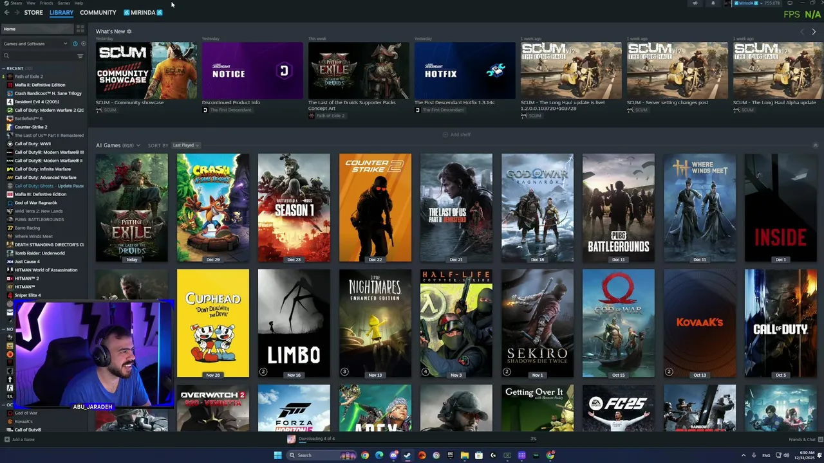Click the library search field
The height and width of the screenshot is (463, 824).
pyautogui.click(x=37, y=56)
